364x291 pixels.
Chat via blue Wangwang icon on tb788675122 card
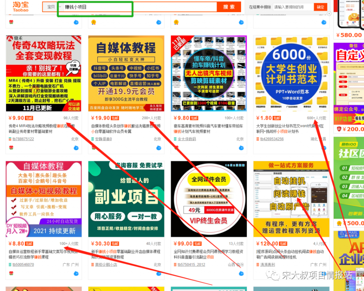(x=76, y=148)
